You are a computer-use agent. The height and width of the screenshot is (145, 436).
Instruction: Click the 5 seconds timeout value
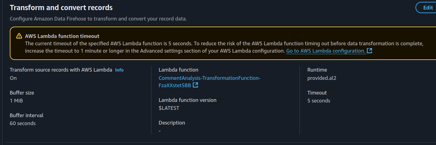[x=319, y=101]
